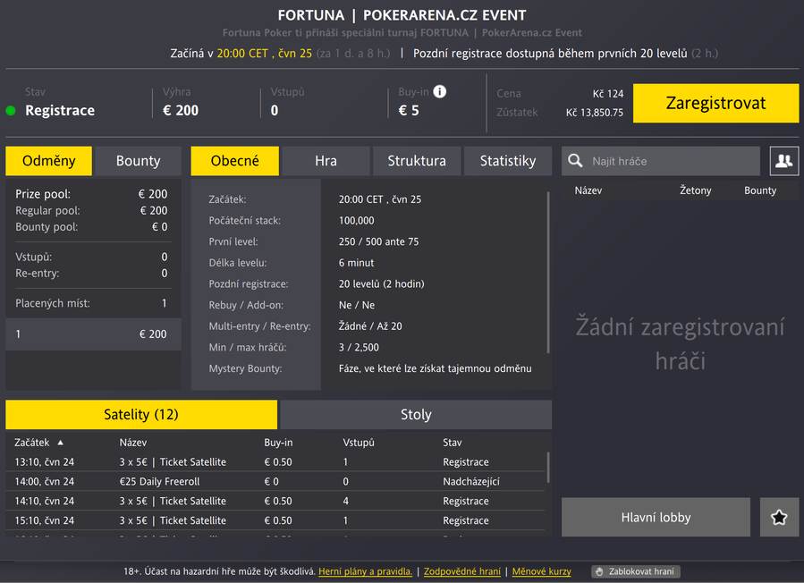
Task: Sort satellites by Název column
Action: [132, 442]
